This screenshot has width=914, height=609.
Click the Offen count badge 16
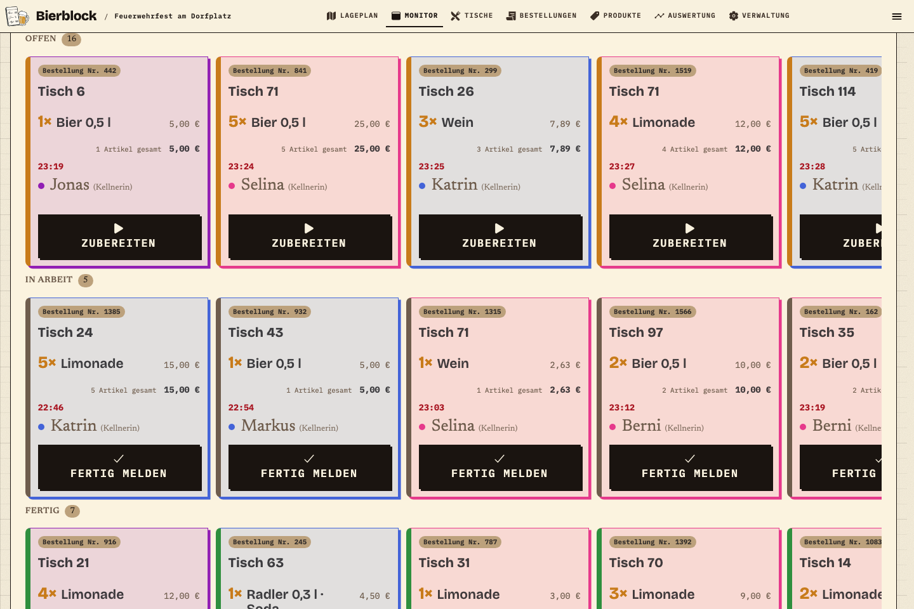tap(72, 39)
